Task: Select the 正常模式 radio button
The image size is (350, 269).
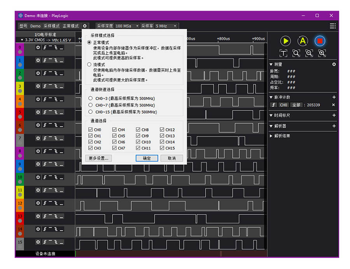Action: pos(90,43)
